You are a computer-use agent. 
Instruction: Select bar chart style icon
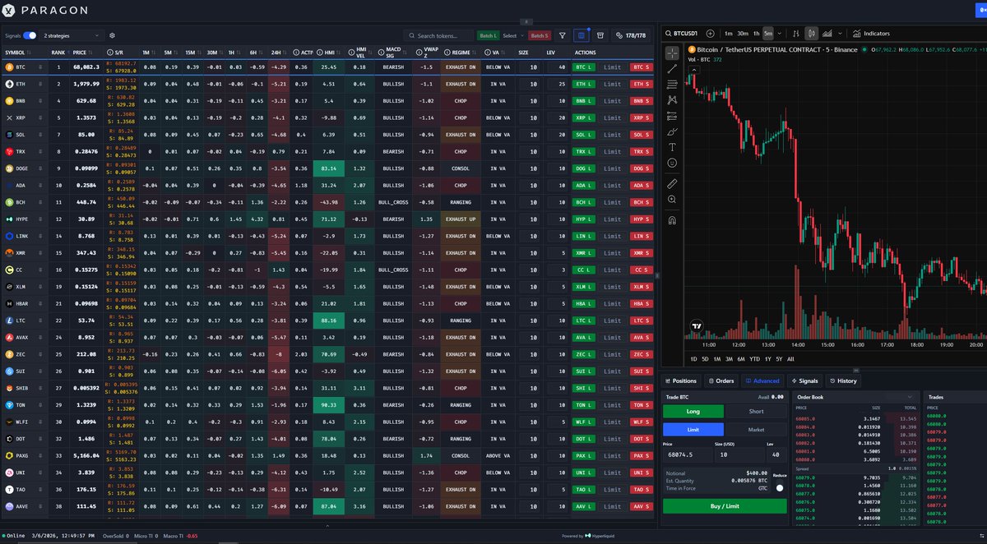[795, 34]
